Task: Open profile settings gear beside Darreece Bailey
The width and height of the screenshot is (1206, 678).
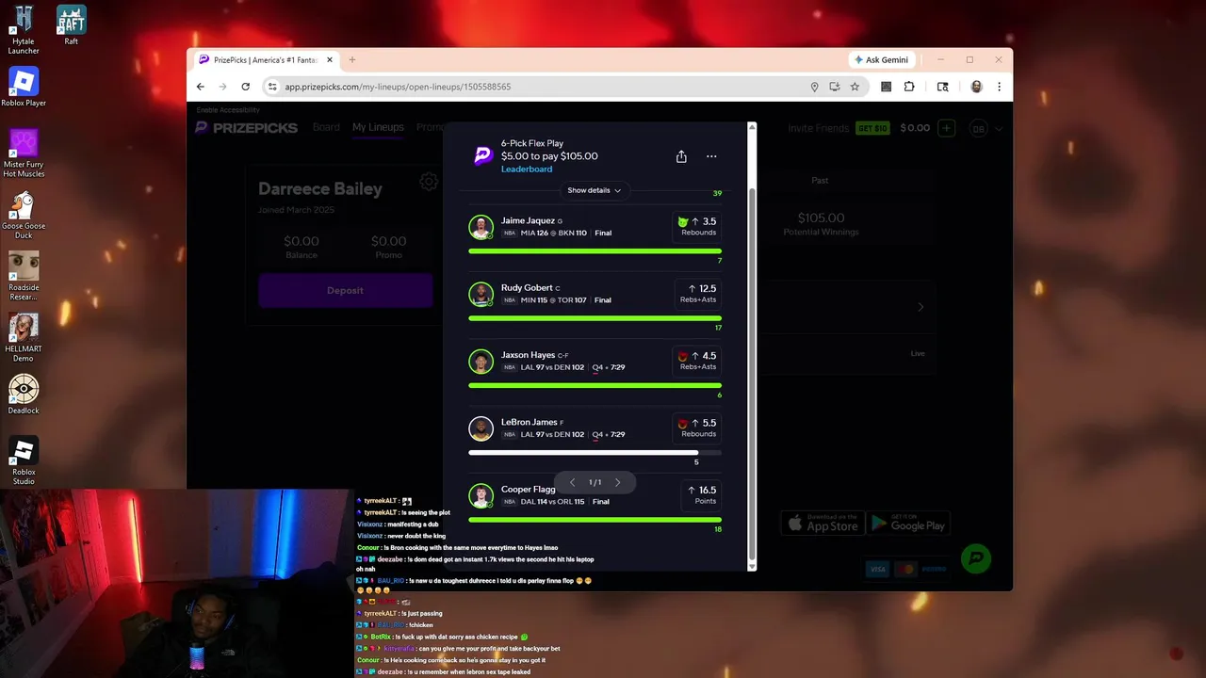Action: point(429,182)
